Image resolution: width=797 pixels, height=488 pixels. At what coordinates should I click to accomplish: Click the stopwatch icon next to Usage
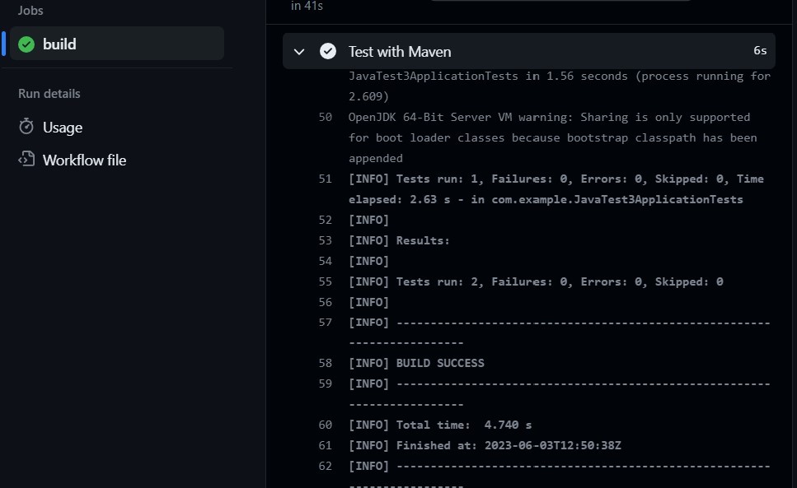click(x=26, y=126)
